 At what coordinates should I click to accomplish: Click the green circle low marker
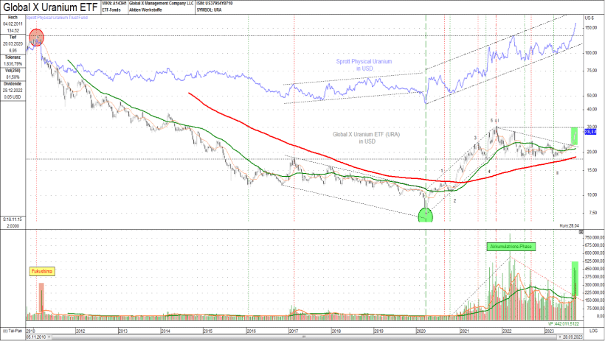pyautogui.click(x=426, y=215)
